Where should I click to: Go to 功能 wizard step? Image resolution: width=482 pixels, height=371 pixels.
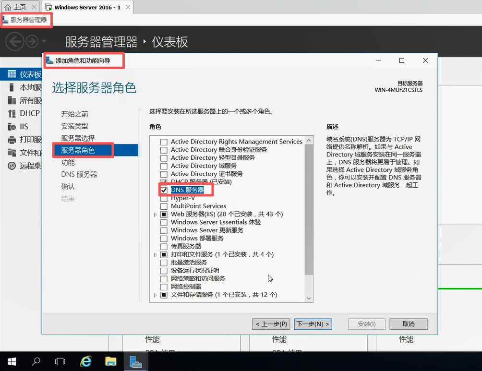pos(68,162)
